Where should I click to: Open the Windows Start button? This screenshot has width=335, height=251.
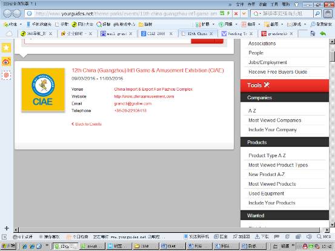8,246
